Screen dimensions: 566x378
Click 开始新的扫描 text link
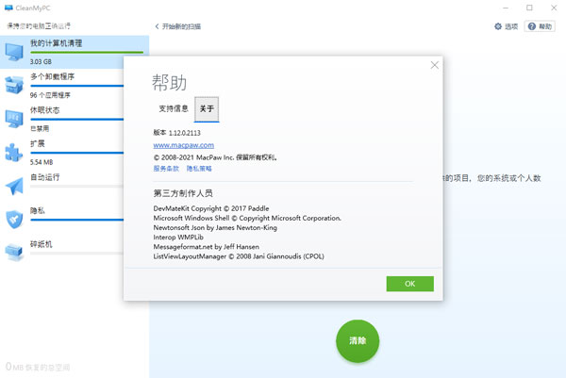[x=181, y=26]
